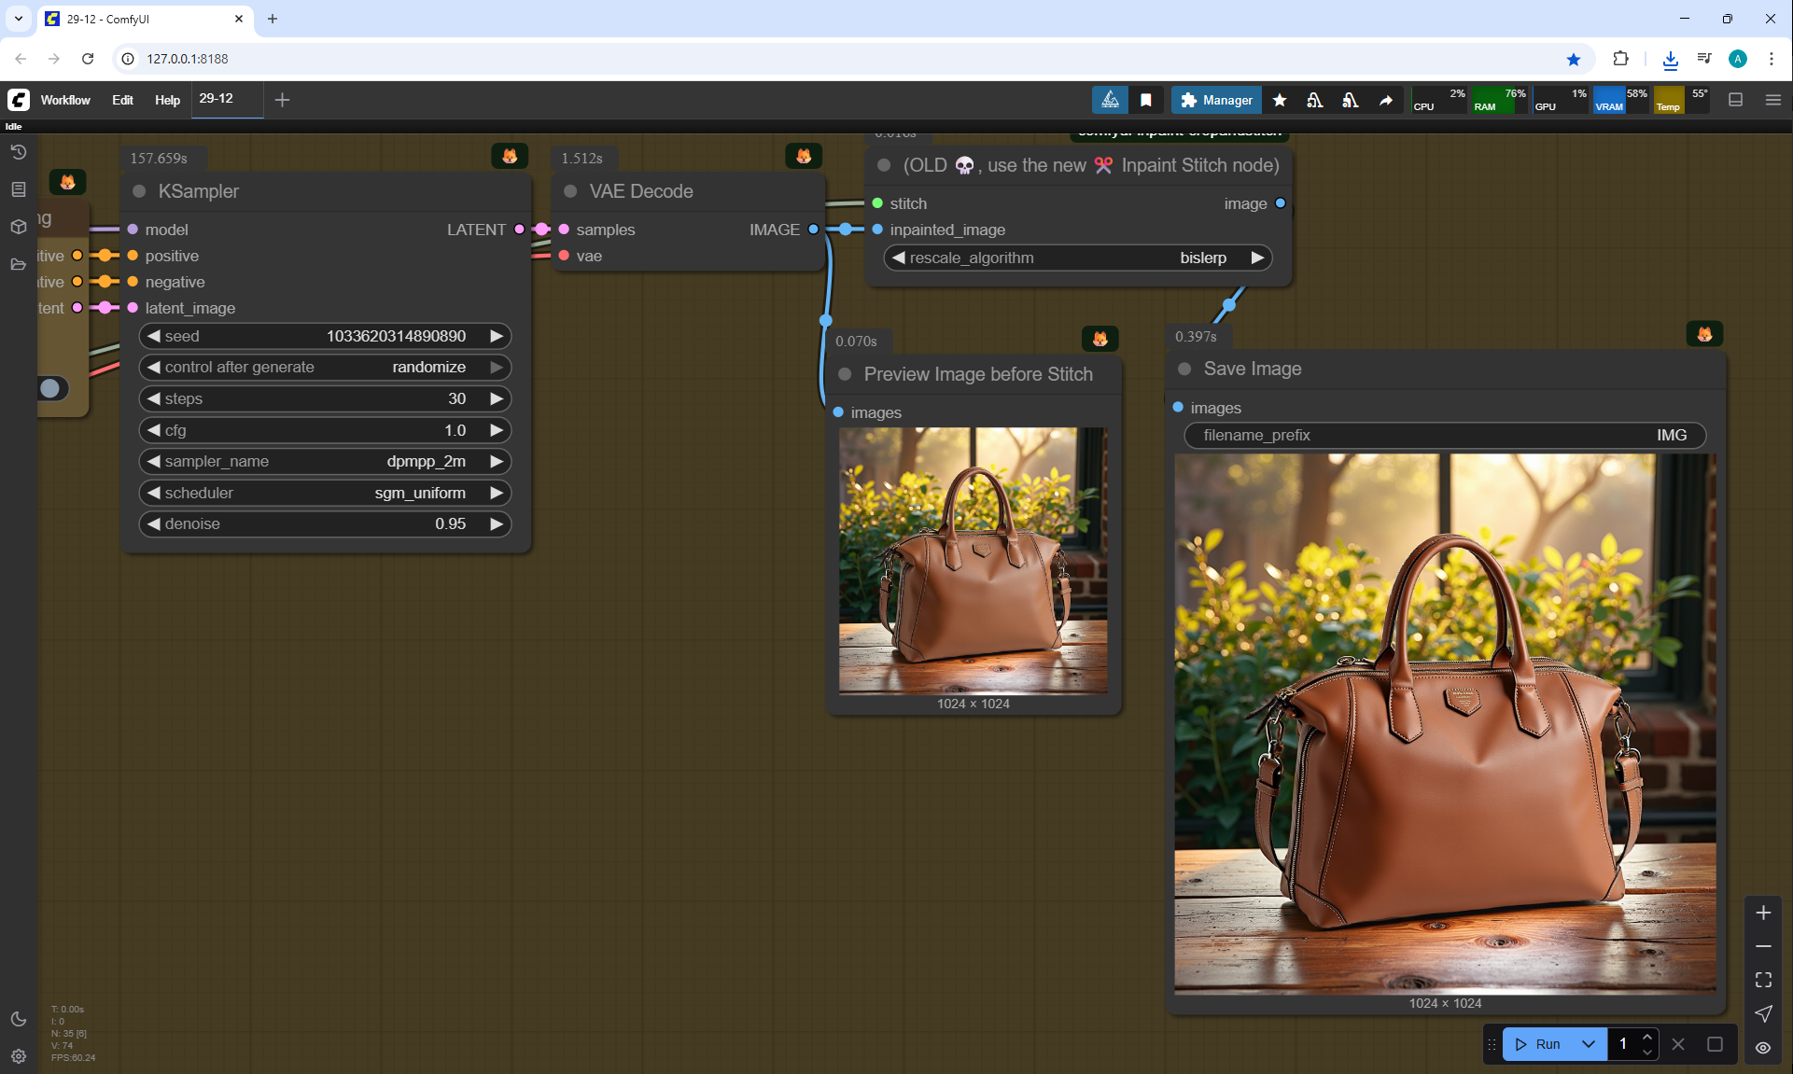Open the node library cube icon
This screenshot has height=1074, width=1793.
point(19,227)
